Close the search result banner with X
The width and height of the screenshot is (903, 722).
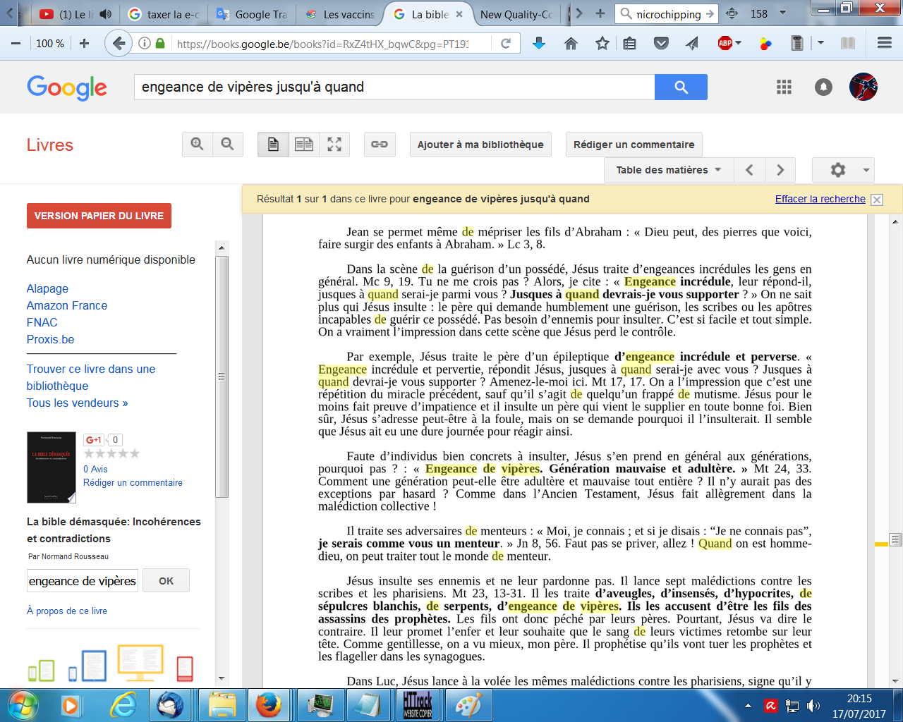click(x=877, y=200)
